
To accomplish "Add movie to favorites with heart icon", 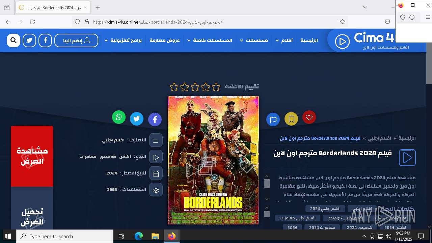I will 309,117.
